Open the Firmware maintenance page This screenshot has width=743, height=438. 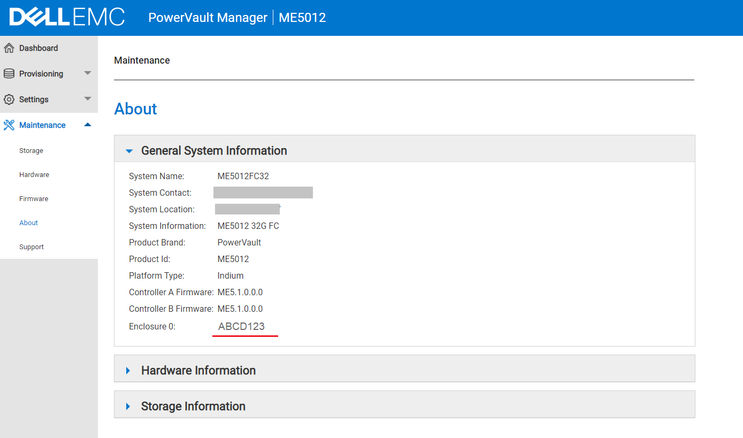click(x=33, y=198)
